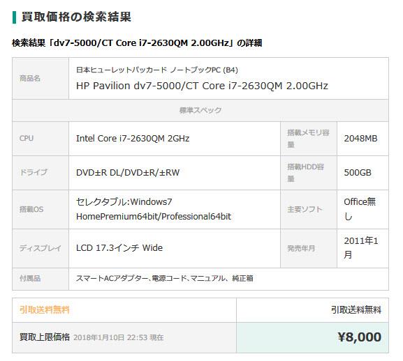Click the ¥8,000 purchase price
The width and height of the screenshot is (403, 361).
pyautogui.click(x=360, y=337)
